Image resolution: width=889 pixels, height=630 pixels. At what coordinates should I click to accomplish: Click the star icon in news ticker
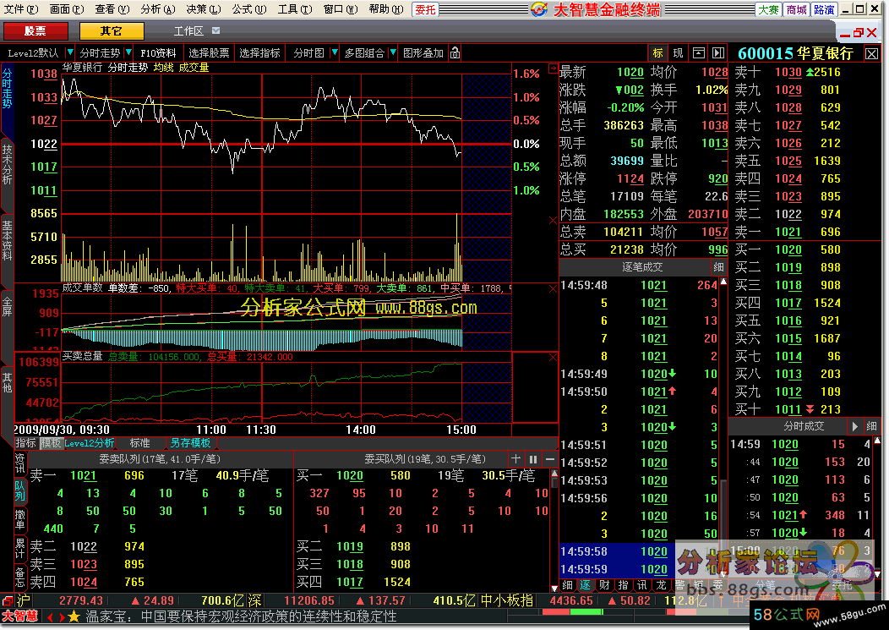(x=74, y=617)
